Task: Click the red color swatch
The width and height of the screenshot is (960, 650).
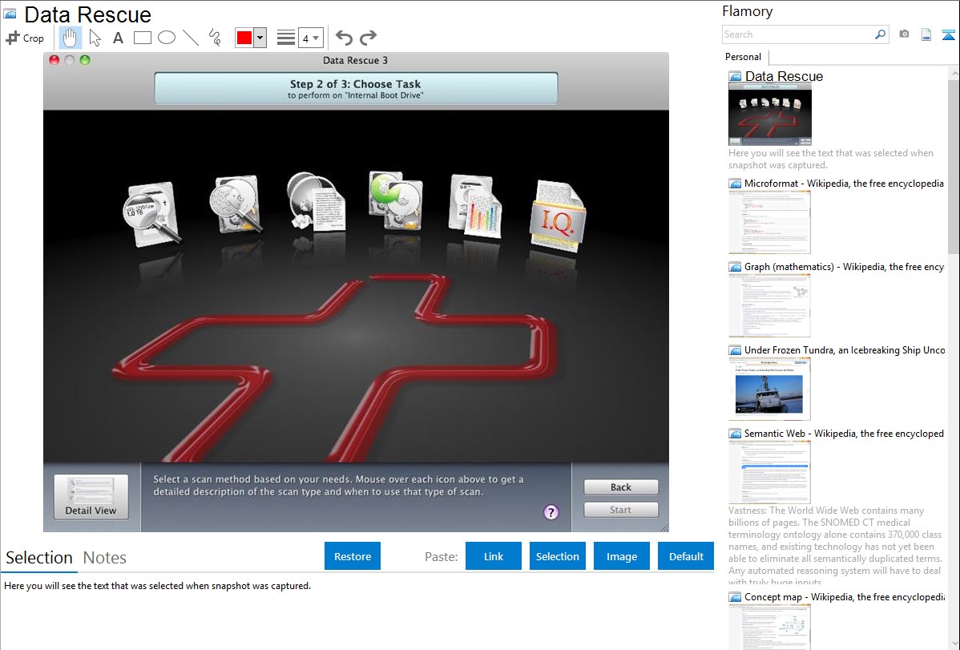Action: point(244,38)
